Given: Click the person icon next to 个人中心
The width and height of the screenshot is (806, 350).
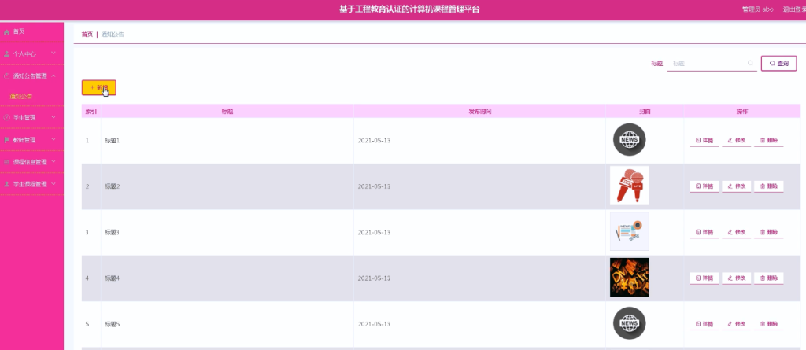Looking at the screenshot, I should pos(6,53).
